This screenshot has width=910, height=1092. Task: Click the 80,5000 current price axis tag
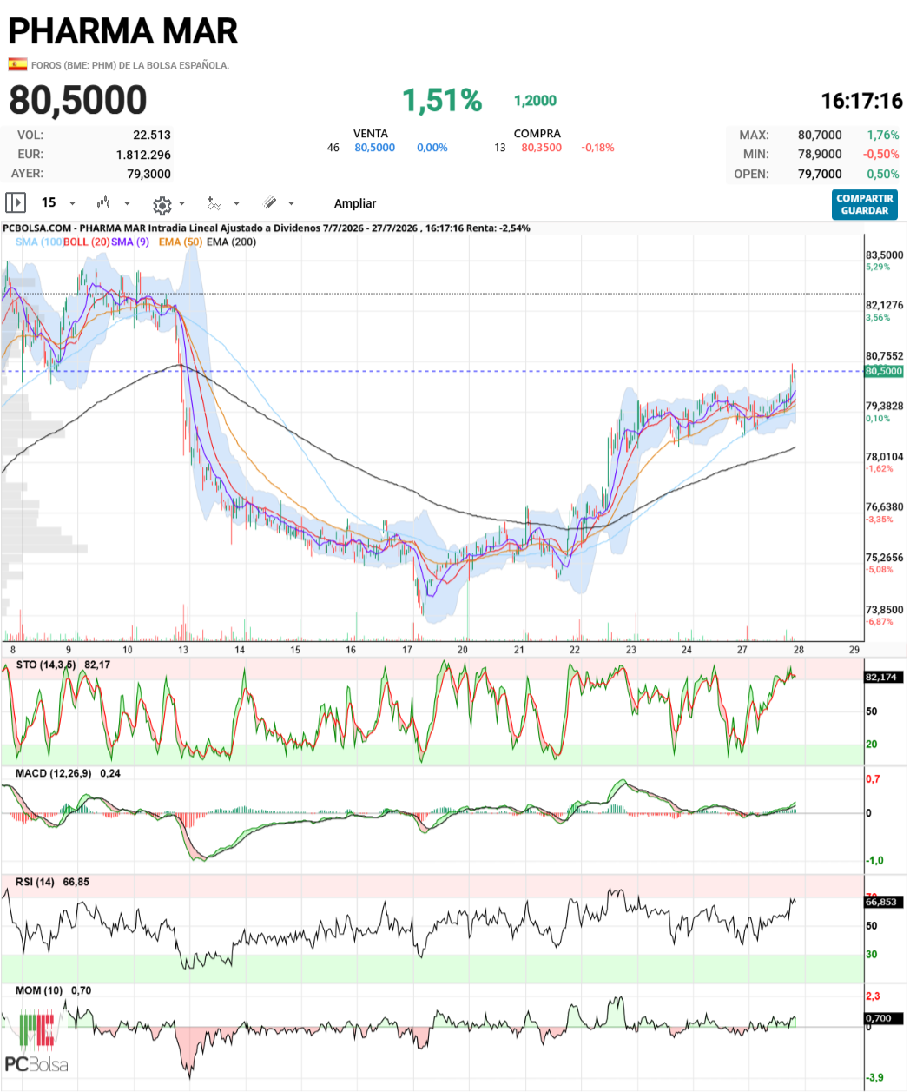884,371
